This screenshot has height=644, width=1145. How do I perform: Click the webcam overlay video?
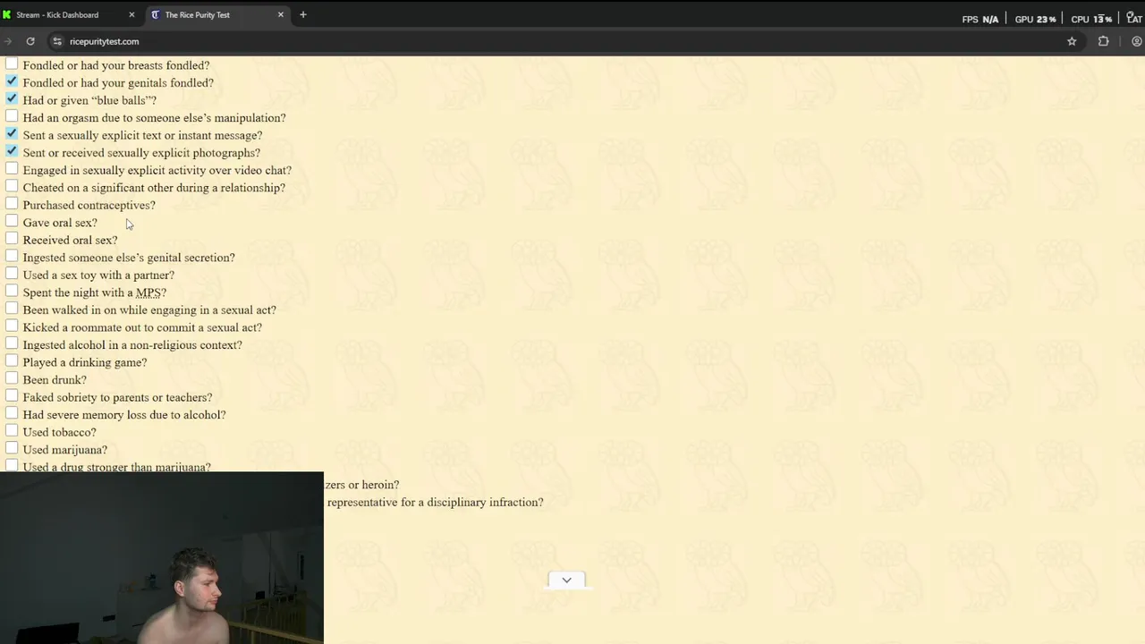tap(161, 558)
